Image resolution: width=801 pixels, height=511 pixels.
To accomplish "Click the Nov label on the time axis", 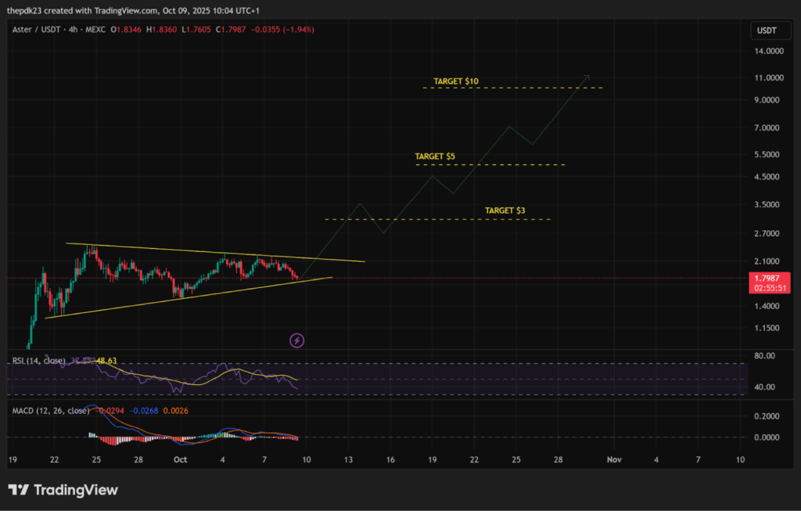I will [614, 460].
